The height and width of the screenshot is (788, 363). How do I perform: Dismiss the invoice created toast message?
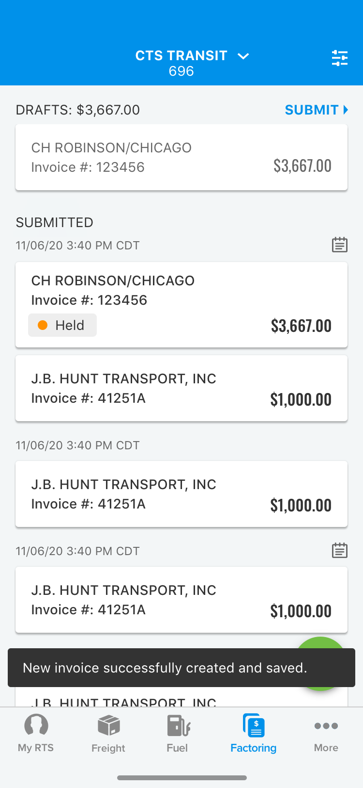[181, 668]
